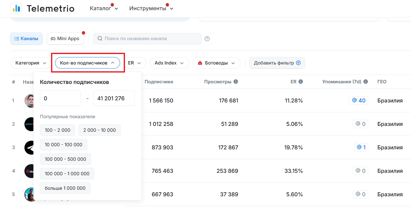This screenshot has width=417, height=208.
Task: Open the Ботоводы filter dropdown
Action: coord(216,63)
